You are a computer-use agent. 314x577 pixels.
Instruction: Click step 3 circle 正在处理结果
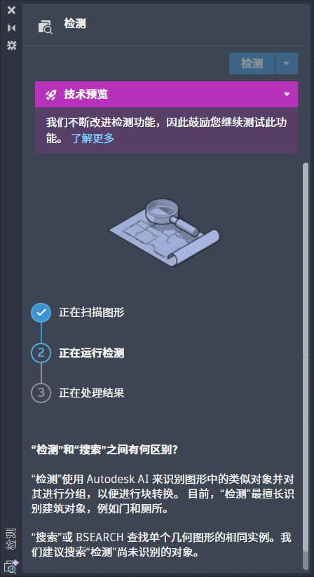point(41,393)
